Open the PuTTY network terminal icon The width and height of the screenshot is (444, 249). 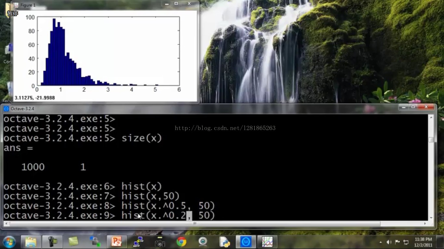138,242
